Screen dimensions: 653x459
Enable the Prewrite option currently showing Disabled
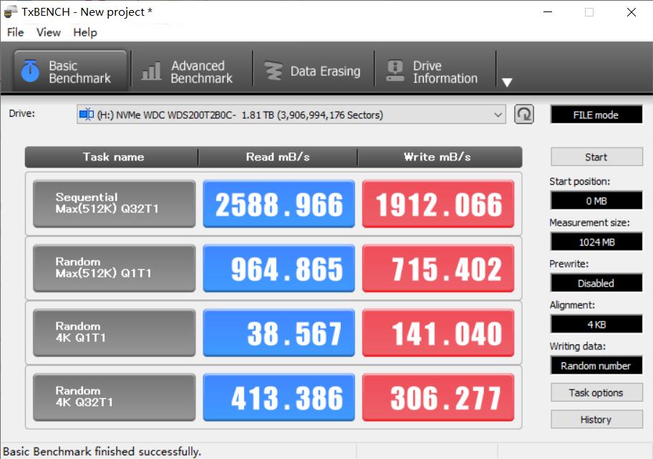pos(596,283)
